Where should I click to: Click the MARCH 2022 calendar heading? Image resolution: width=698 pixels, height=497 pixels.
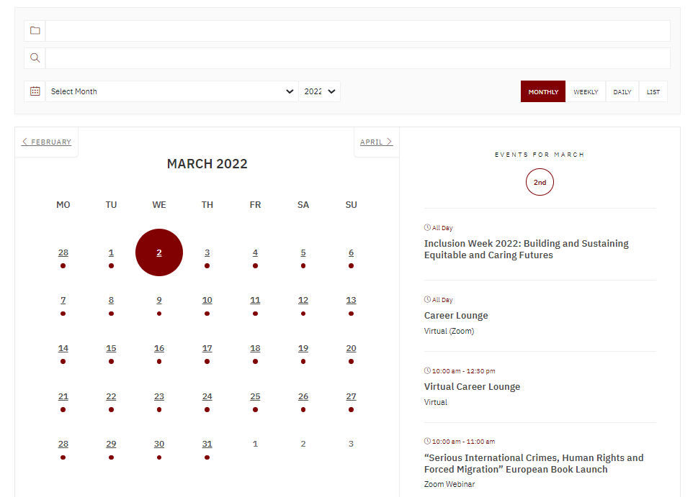coord(207,164)
